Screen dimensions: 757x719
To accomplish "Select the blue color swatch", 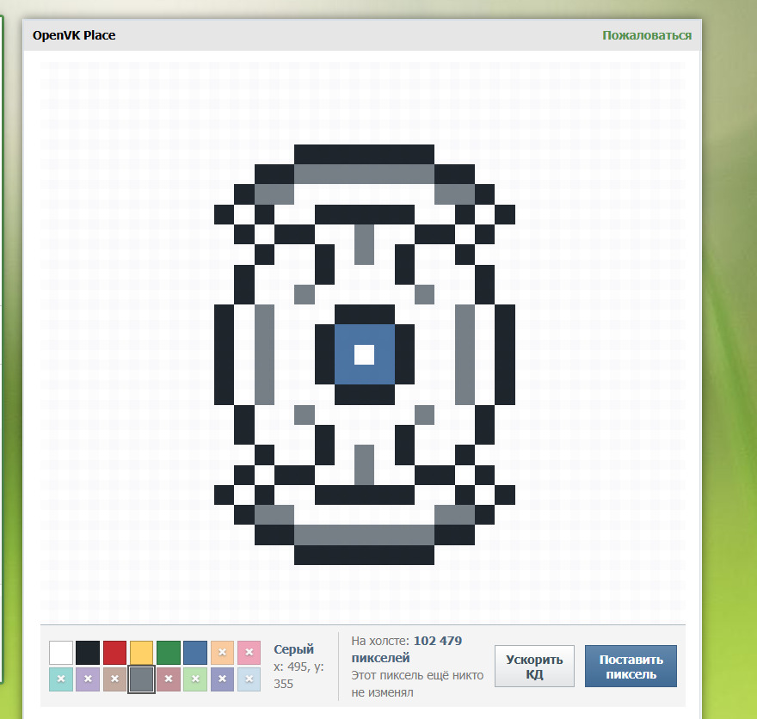I will click(195, 653).
